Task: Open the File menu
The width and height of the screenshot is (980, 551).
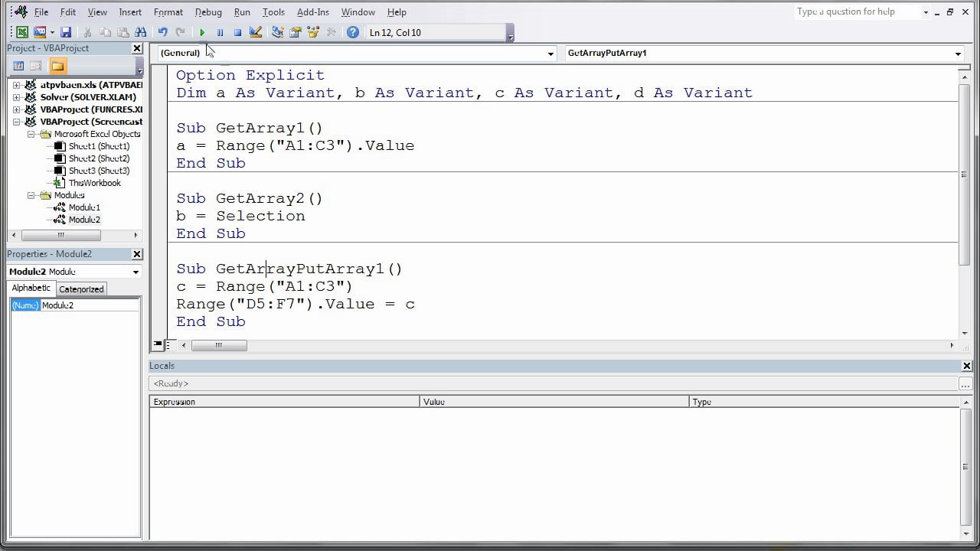Action: (x=41, y=12)
